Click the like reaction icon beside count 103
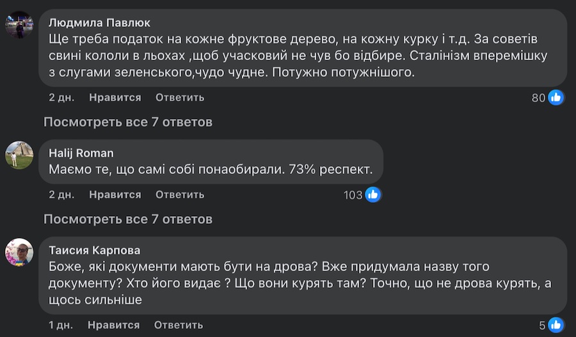This screenshot has height=337, width=576. coord(373,195)
